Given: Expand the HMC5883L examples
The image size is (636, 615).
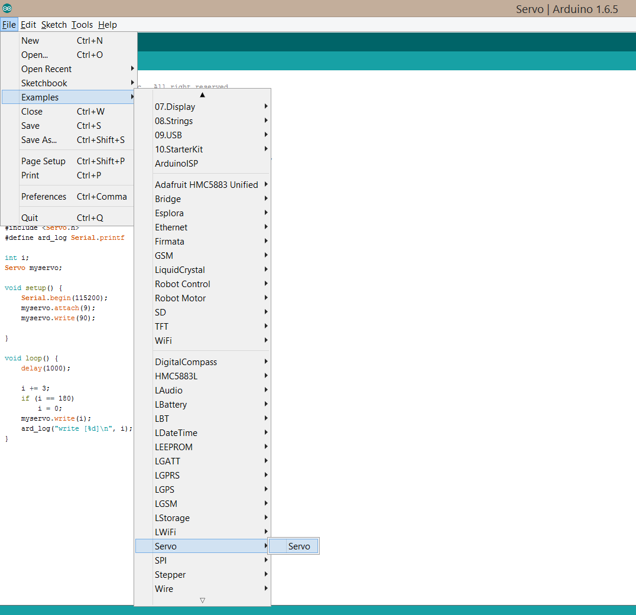Looking at the screenshot, I should tap(202, 376).
